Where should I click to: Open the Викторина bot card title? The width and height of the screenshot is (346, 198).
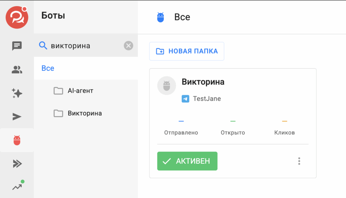coord(203,82)
